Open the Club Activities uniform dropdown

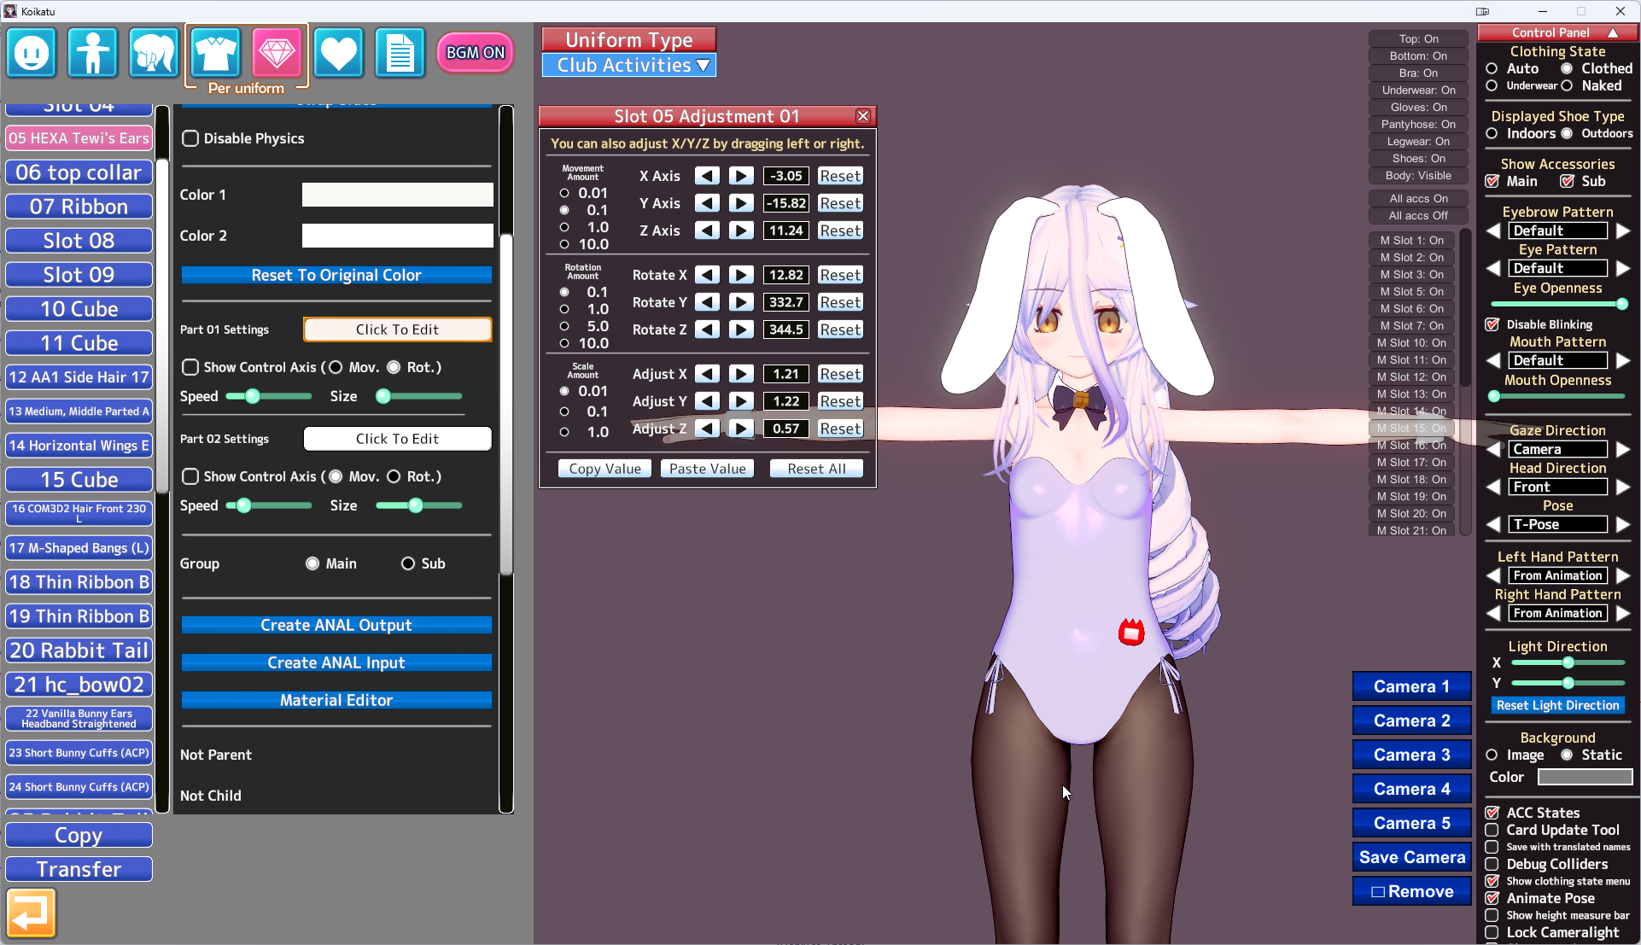(x=629, y=66)
